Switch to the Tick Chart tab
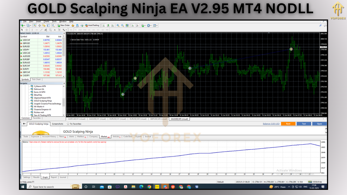Screen dimensions: 347x195 (36, 79)
